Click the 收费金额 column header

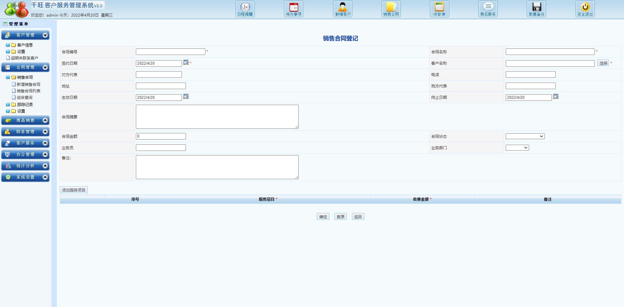422,199
